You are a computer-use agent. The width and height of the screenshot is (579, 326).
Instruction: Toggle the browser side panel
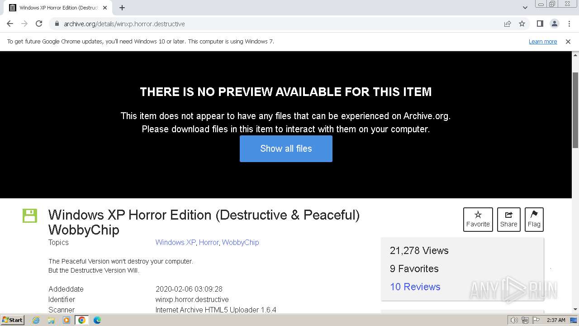click(x=540, y=24)
